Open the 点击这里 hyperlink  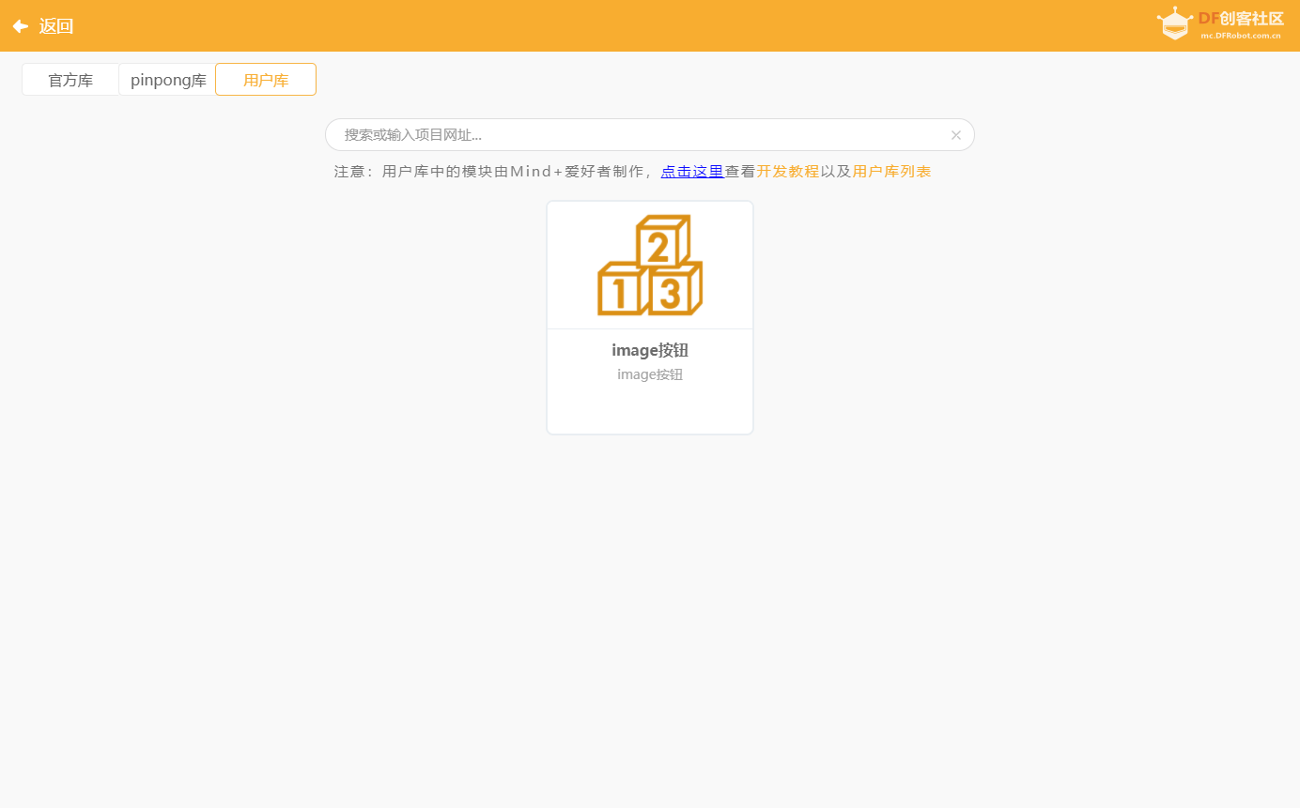tap(692, 172)
